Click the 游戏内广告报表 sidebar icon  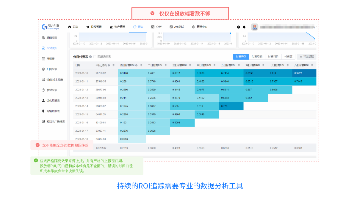tap(43, 122)
